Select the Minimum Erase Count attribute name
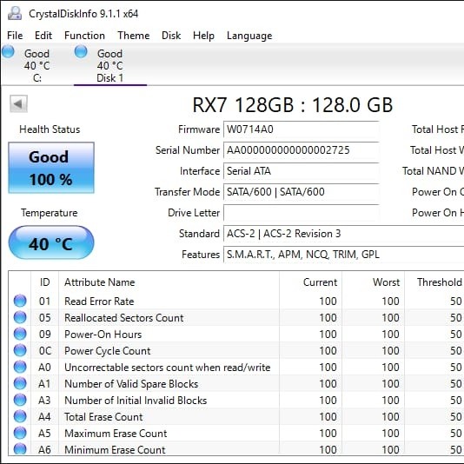Image resolution: width=464 pixels, height=464 pixels. pos(115,450)
